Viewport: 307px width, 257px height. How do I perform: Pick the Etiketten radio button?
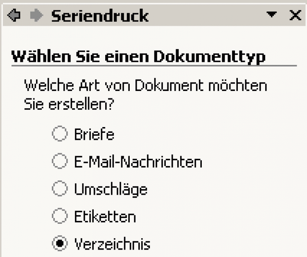click(x=60, y=216)
